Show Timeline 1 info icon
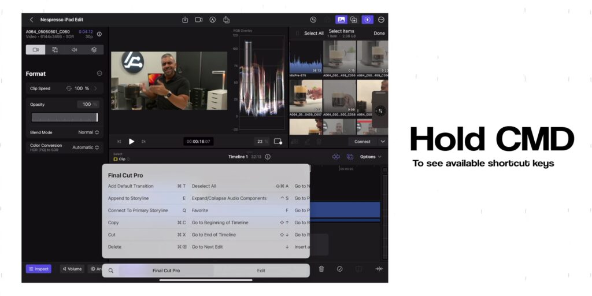This screenshot has height=296, width=592. (x=268, y=157)
